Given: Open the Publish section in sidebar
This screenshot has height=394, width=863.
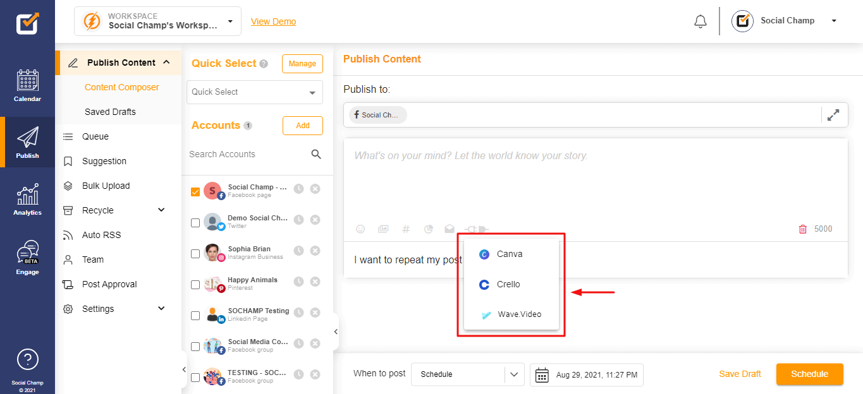Looking at the screenshot, I should click(27, 142).
